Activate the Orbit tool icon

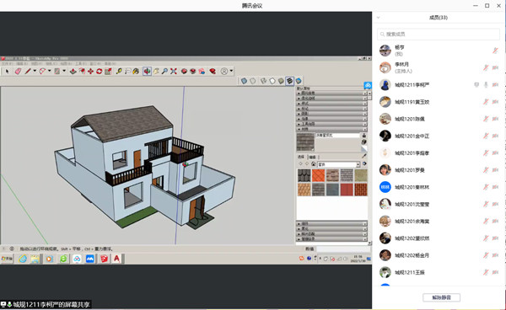coord(147,72)
